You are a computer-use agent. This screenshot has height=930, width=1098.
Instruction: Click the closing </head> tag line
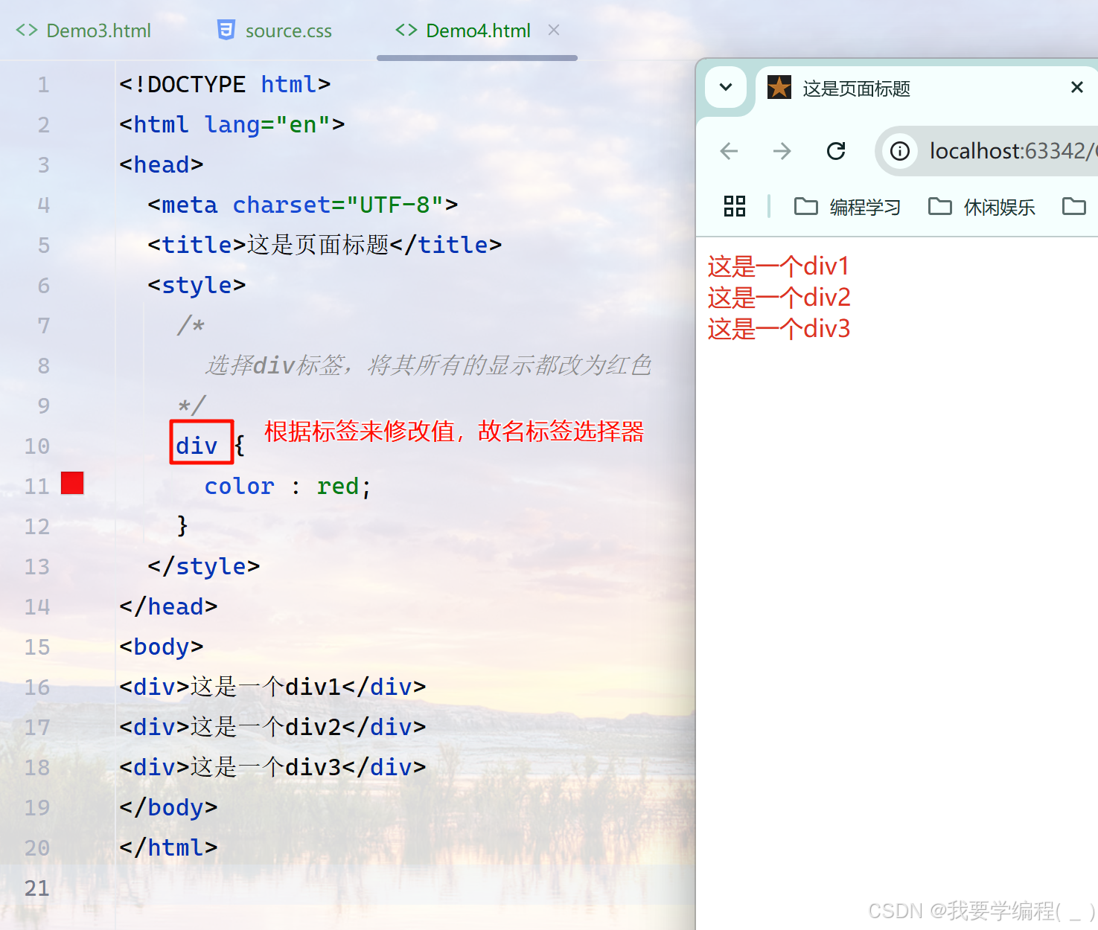tap(168, 606)
